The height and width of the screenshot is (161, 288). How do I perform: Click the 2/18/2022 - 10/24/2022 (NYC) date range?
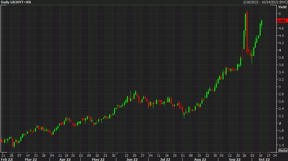(265, 2)
